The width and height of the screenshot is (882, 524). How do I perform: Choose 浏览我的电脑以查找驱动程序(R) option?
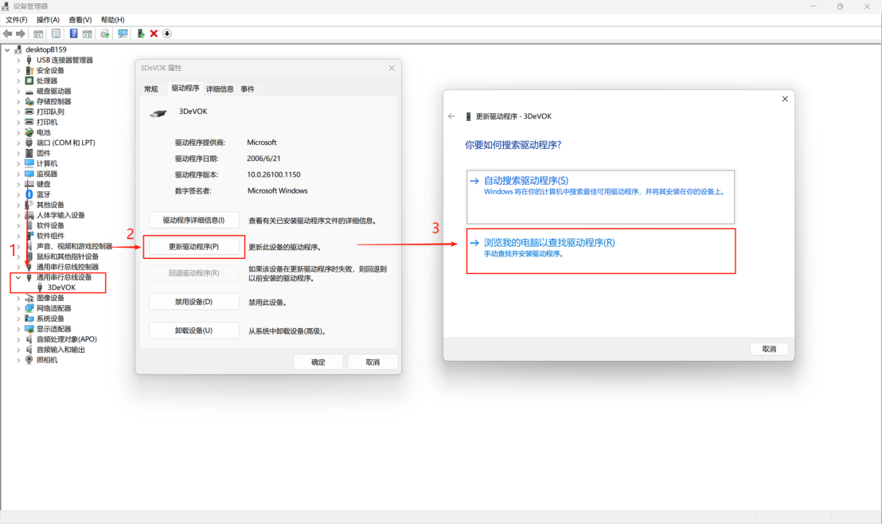click(x=601, y=251)
